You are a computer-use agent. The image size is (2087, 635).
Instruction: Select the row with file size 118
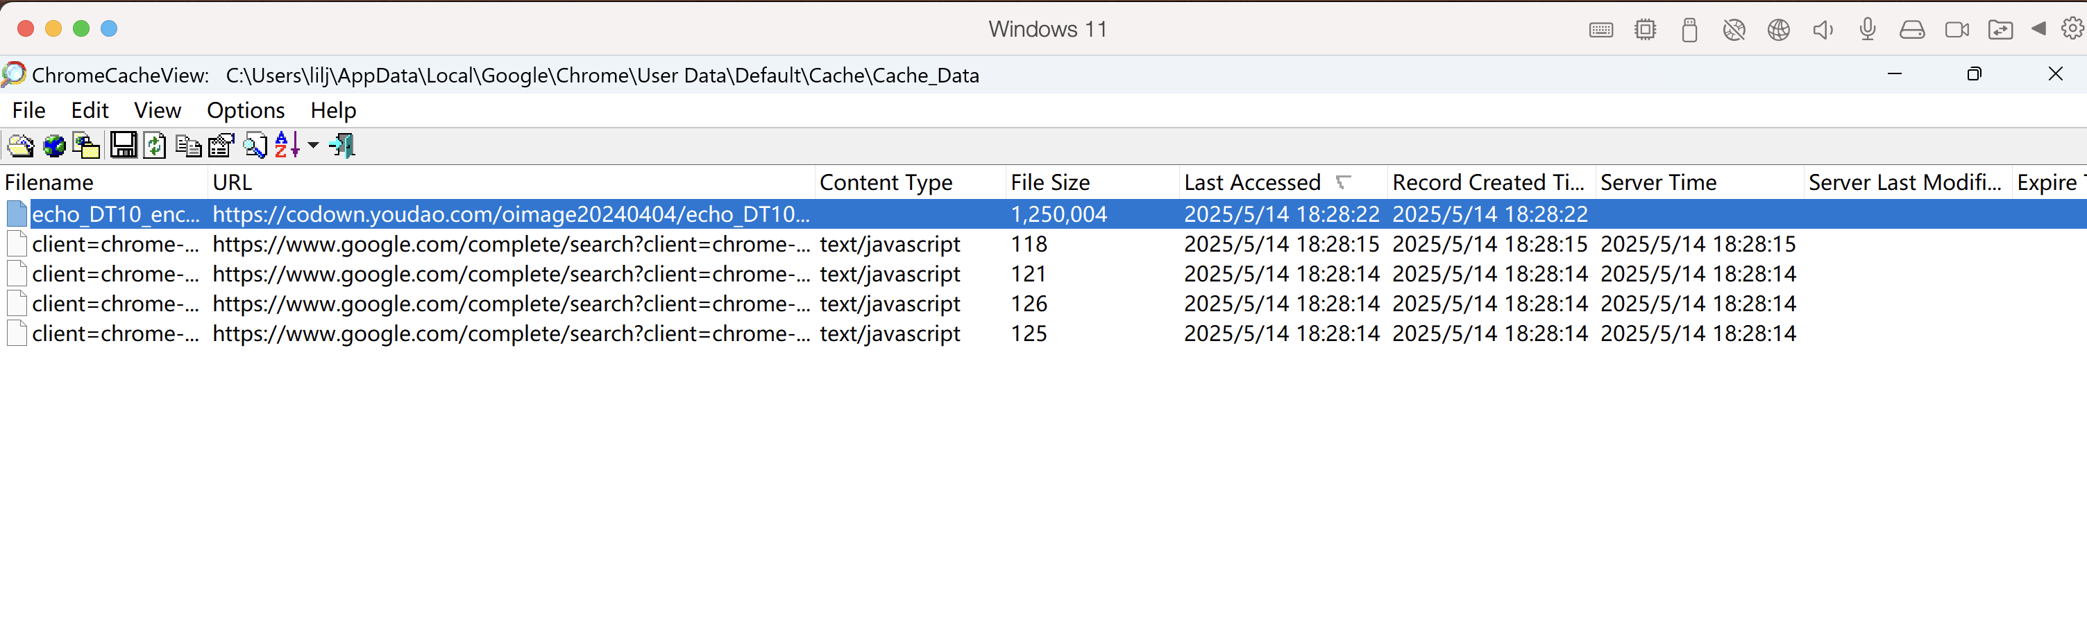1044,243
